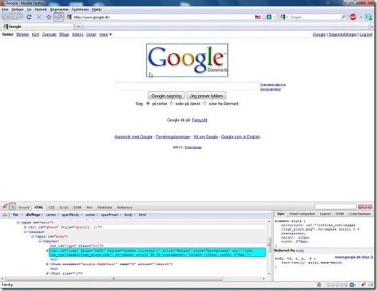377x291 pixels.
Task: Switch to Firebug Net tab
Action: 89,207
